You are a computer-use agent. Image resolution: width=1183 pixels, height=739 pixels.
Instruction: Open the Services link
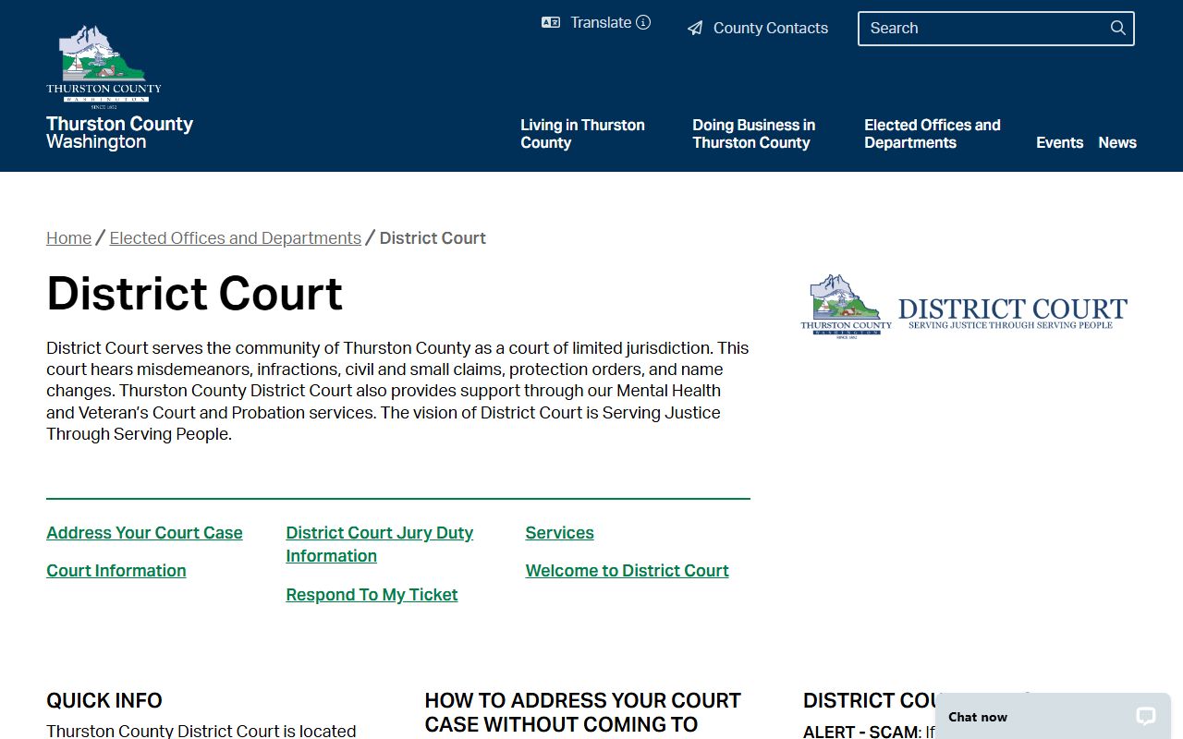click(x=559, y=533)
